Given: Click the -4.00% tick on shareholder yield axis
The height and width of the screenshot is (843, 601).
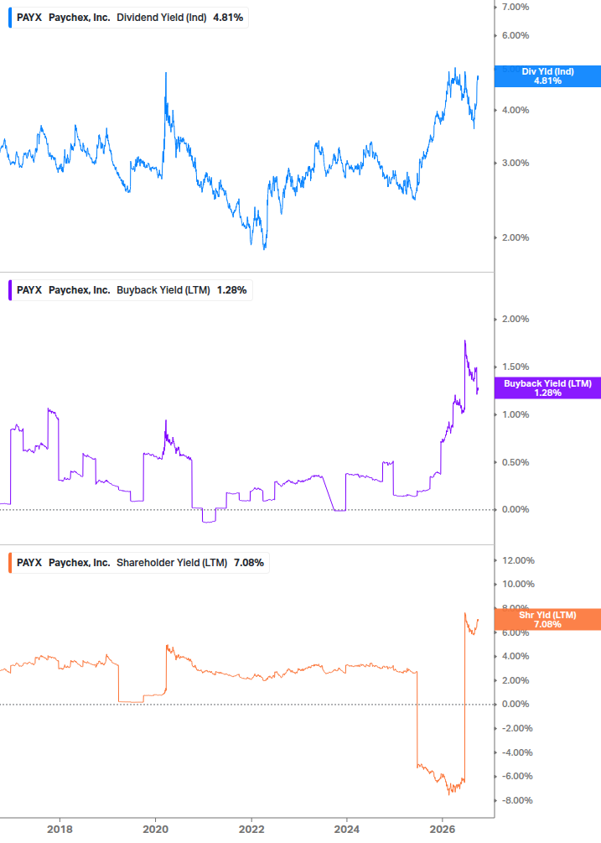Looking at the screenshot, I should pyautogui.click(x=517, y=752).
